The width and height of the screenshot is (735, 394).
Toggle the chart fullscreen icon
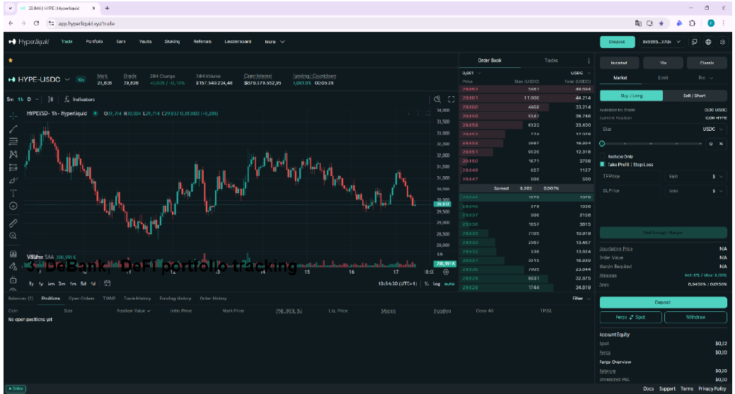click(451, 100)
